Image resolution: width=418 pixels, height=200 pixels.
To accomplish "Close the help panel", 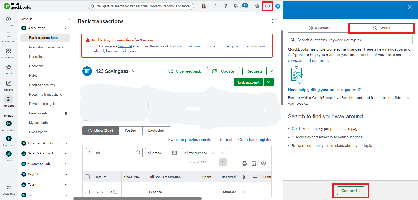I will tap(410, 7).
